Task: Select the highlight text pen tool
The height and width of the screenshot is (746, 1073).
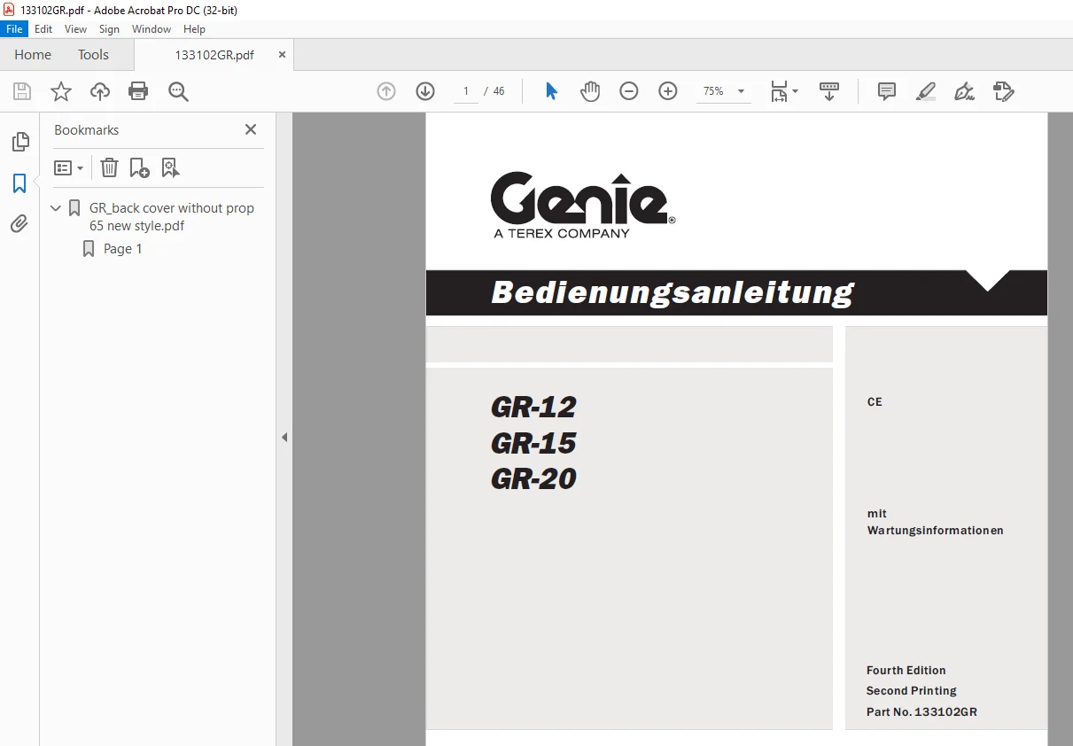Action: [925, 91]
